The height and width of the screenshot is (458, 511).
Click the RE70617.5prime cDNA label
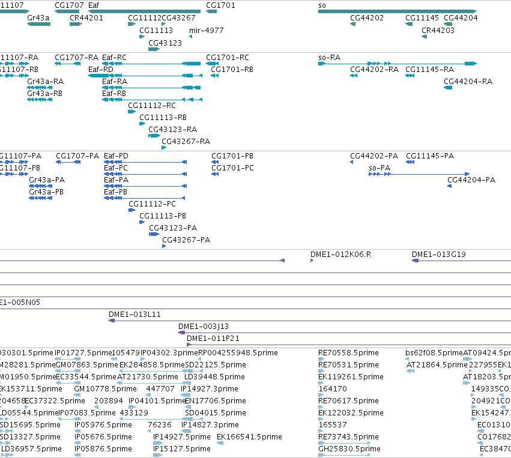[x=348, y=401]
